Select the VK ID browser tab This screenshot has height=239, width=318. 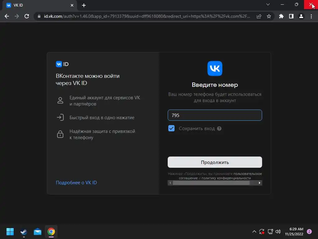pos(40,5)
